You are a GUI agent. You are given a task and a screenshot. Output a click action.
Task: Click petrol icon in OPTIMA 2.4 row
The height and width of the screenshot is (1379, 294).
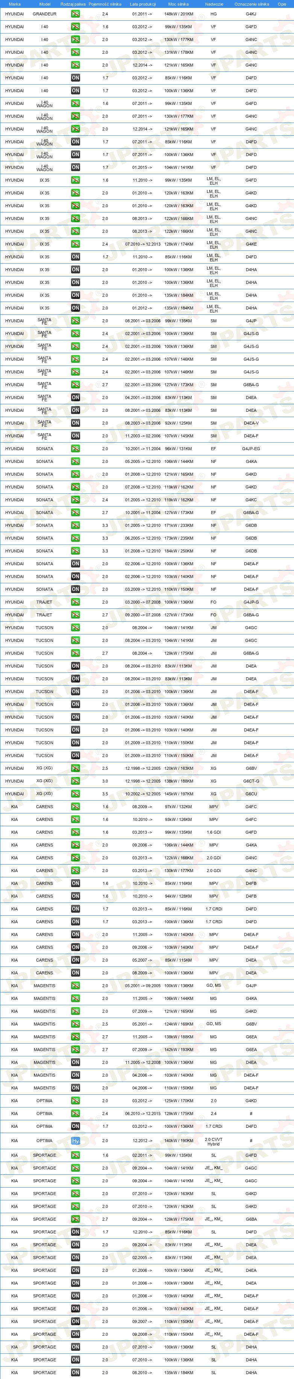point(76,1114)
